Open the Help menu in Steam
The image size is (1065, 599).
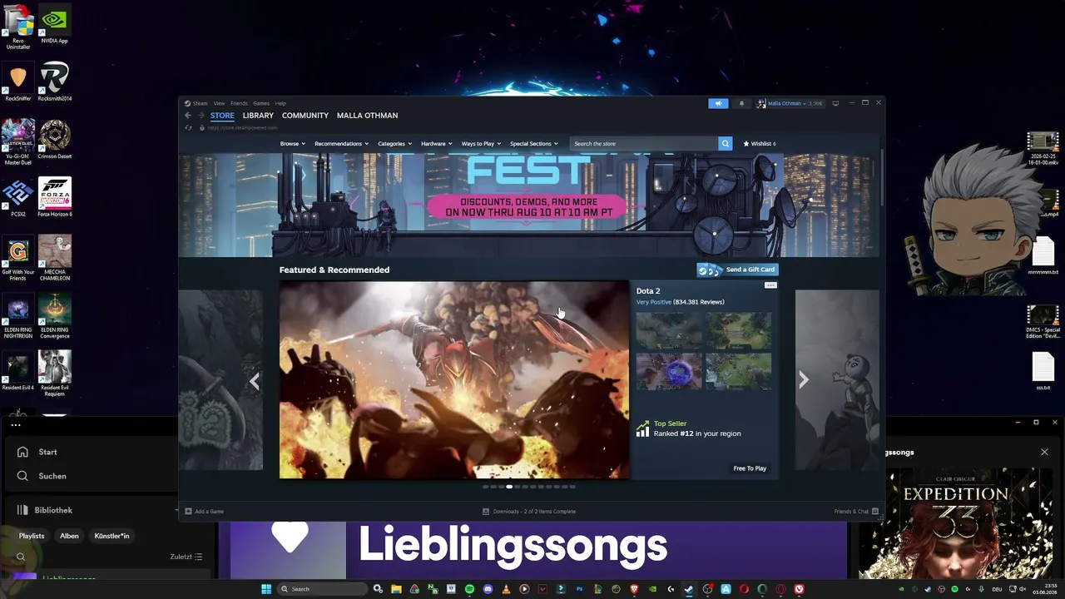coord(280,103)
